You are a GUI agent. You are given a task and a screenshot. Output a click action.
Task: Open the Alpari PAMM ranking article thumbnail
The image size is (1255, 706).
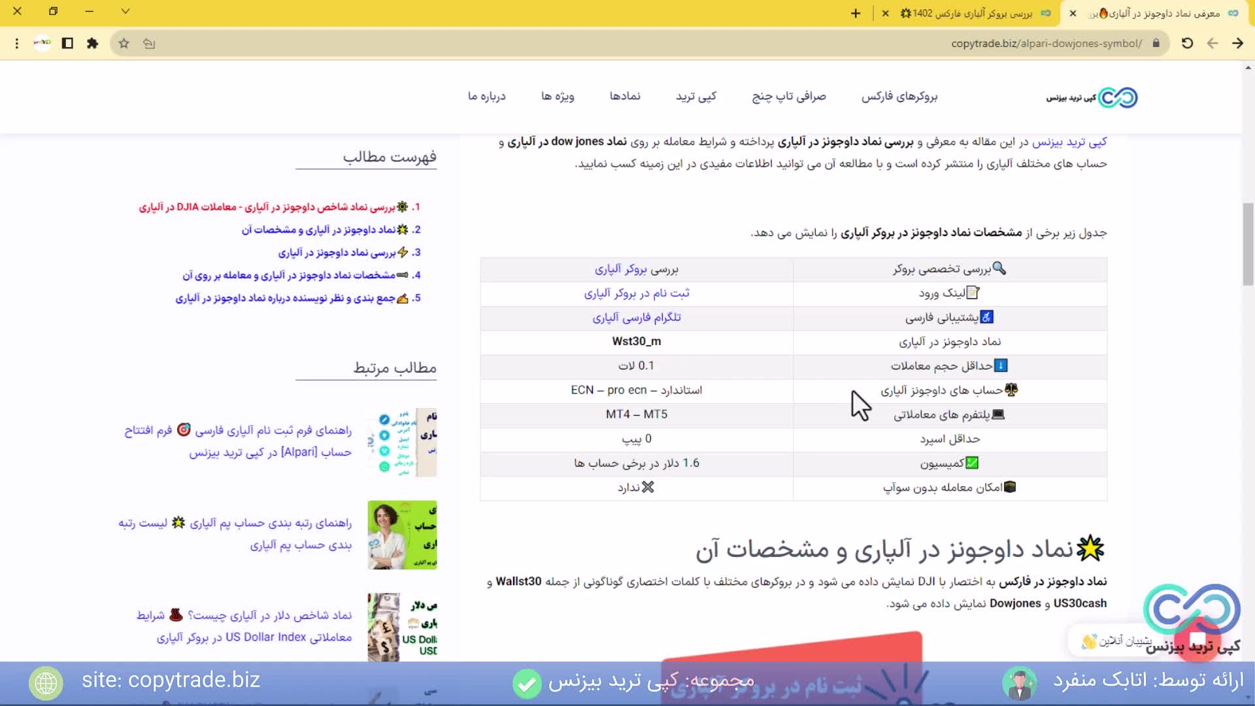402,535
